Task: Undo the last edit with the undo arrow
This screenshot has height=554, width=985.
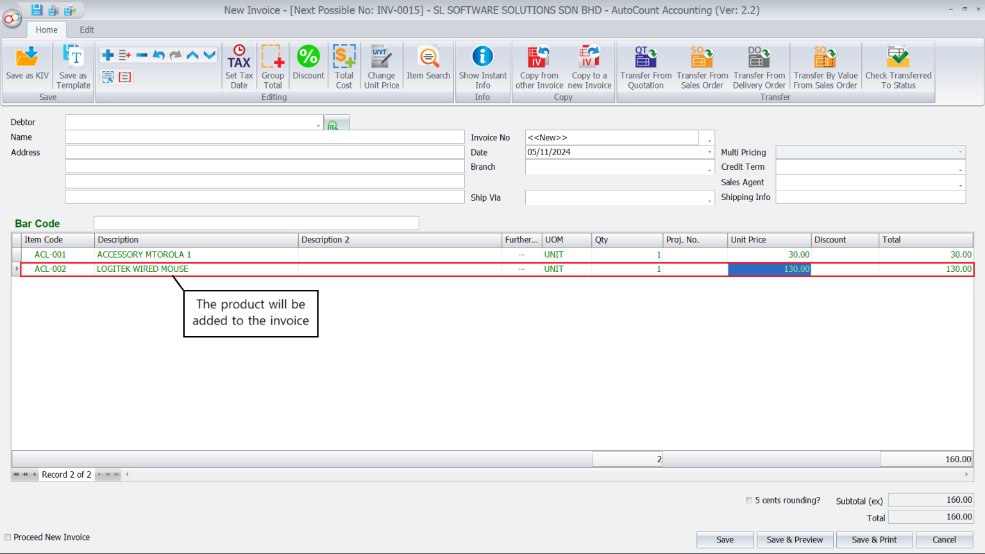Action: (x=158, y=55)
